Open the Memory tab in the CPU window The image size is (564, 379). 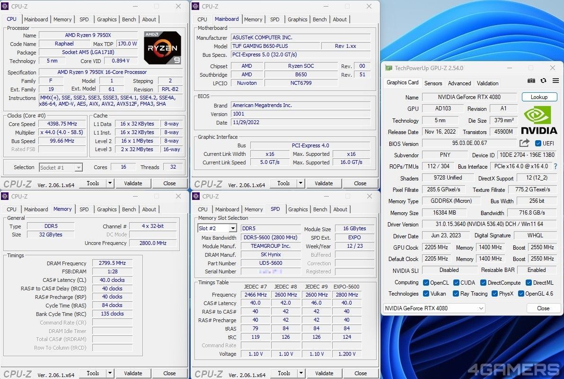(x=62, y=19)
